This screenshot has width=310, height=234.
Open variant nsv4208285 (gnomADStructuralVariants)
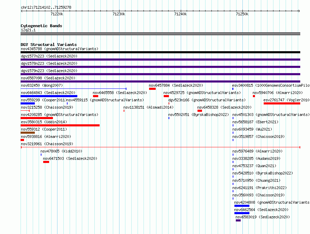point(60,115)
